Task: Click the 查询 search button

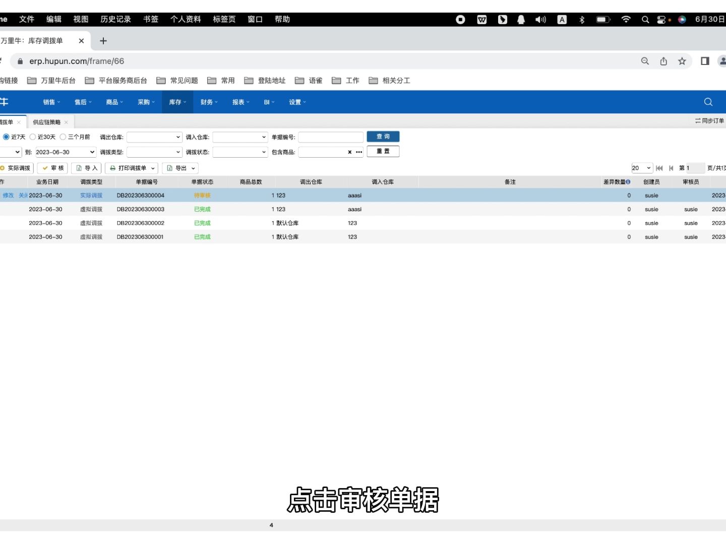Action: click(383, 136)
